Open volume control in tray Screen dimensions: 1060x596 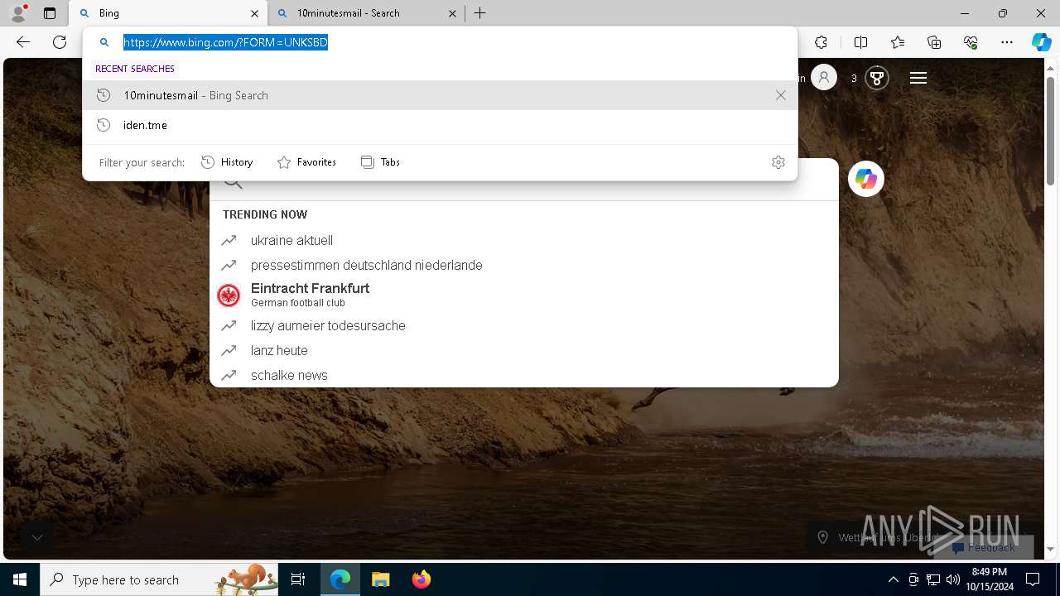(x=952, y=579)
